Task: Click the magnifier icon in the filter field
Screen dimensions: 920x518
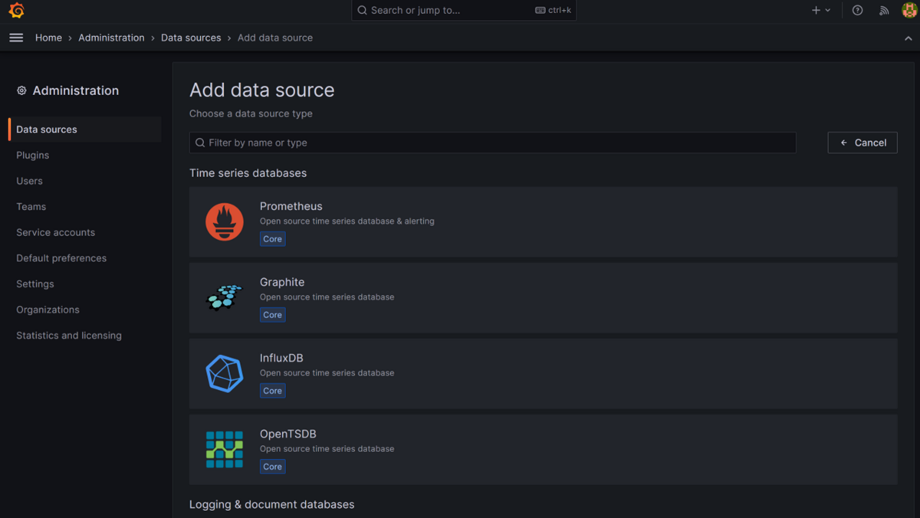Action: pyautogui.click(x=200, y=143)
